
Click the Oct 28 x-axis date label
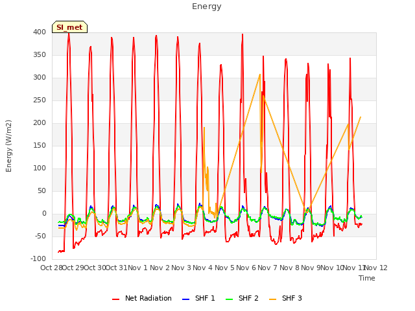51,268
